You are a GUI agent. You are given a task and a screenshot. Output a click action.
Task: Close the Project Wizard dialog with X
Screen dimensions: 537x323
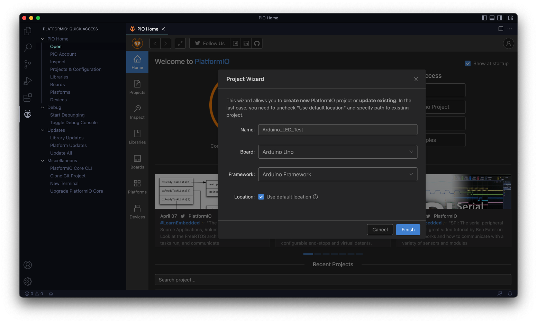pos(416,79)
